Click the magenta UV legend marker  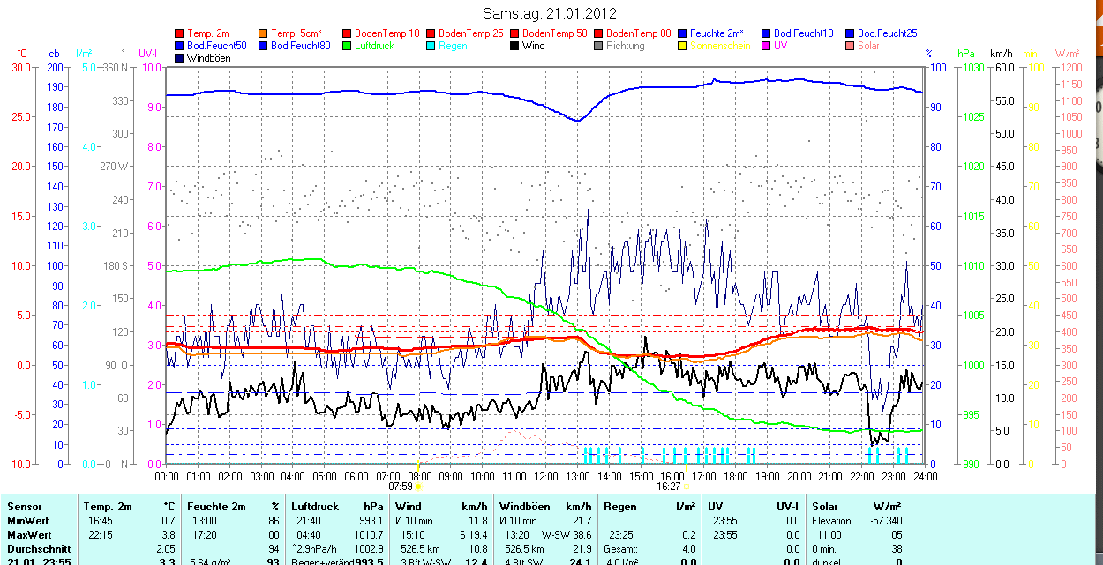tap(767, 46)
